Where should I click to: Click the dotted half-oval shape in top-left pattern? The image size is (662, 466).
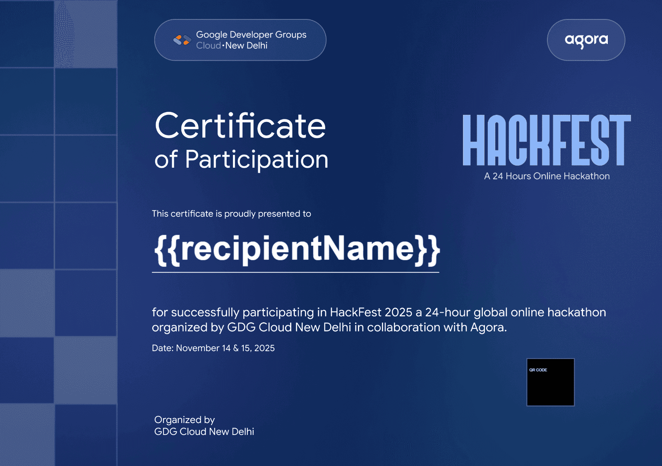(x=65, y=34)
